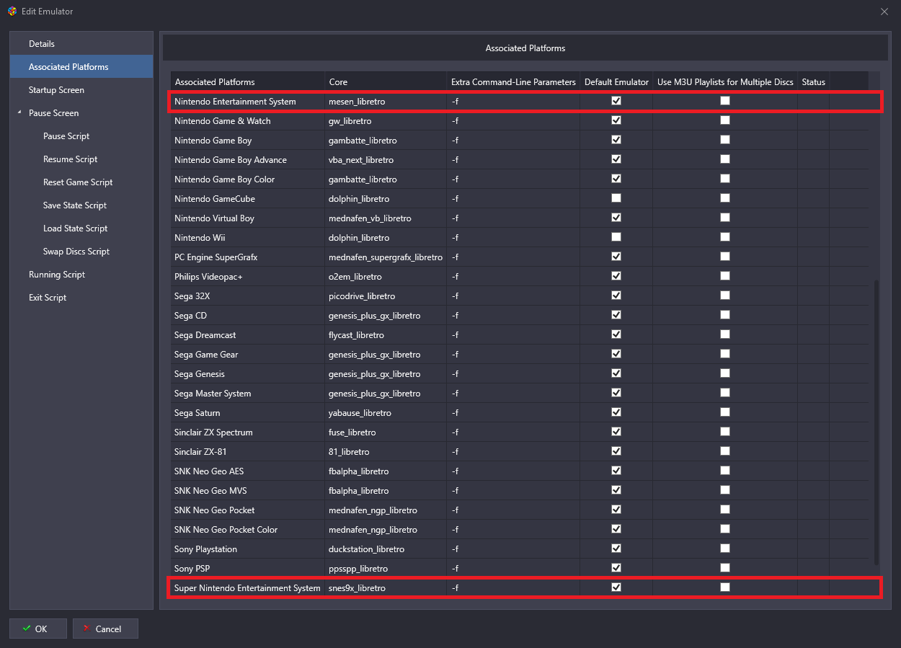Click the Cancel button
Screen dimensions: 901x648
(105, 629)
